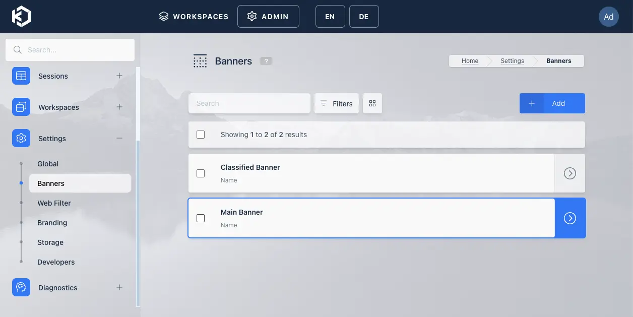Navigate to Home breadcrumb link
The height and width of the screenshot is (317, 633).
[x=469, y=60]
